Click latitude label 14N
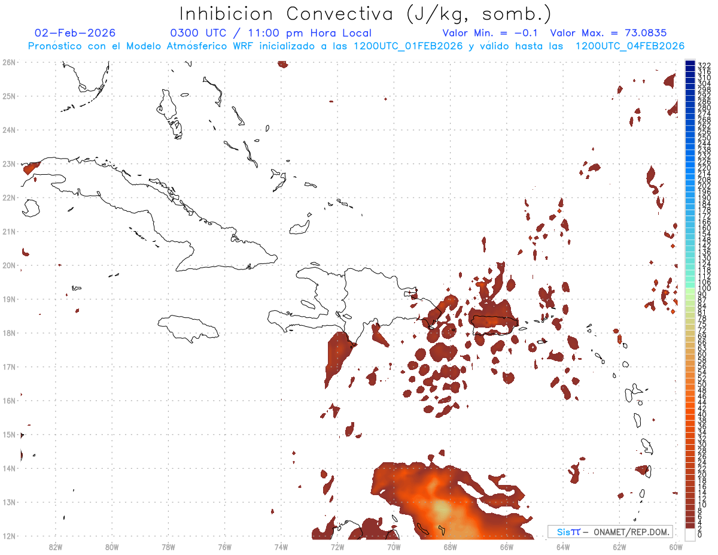Screen dimensions: 718x555 point(9,468)
